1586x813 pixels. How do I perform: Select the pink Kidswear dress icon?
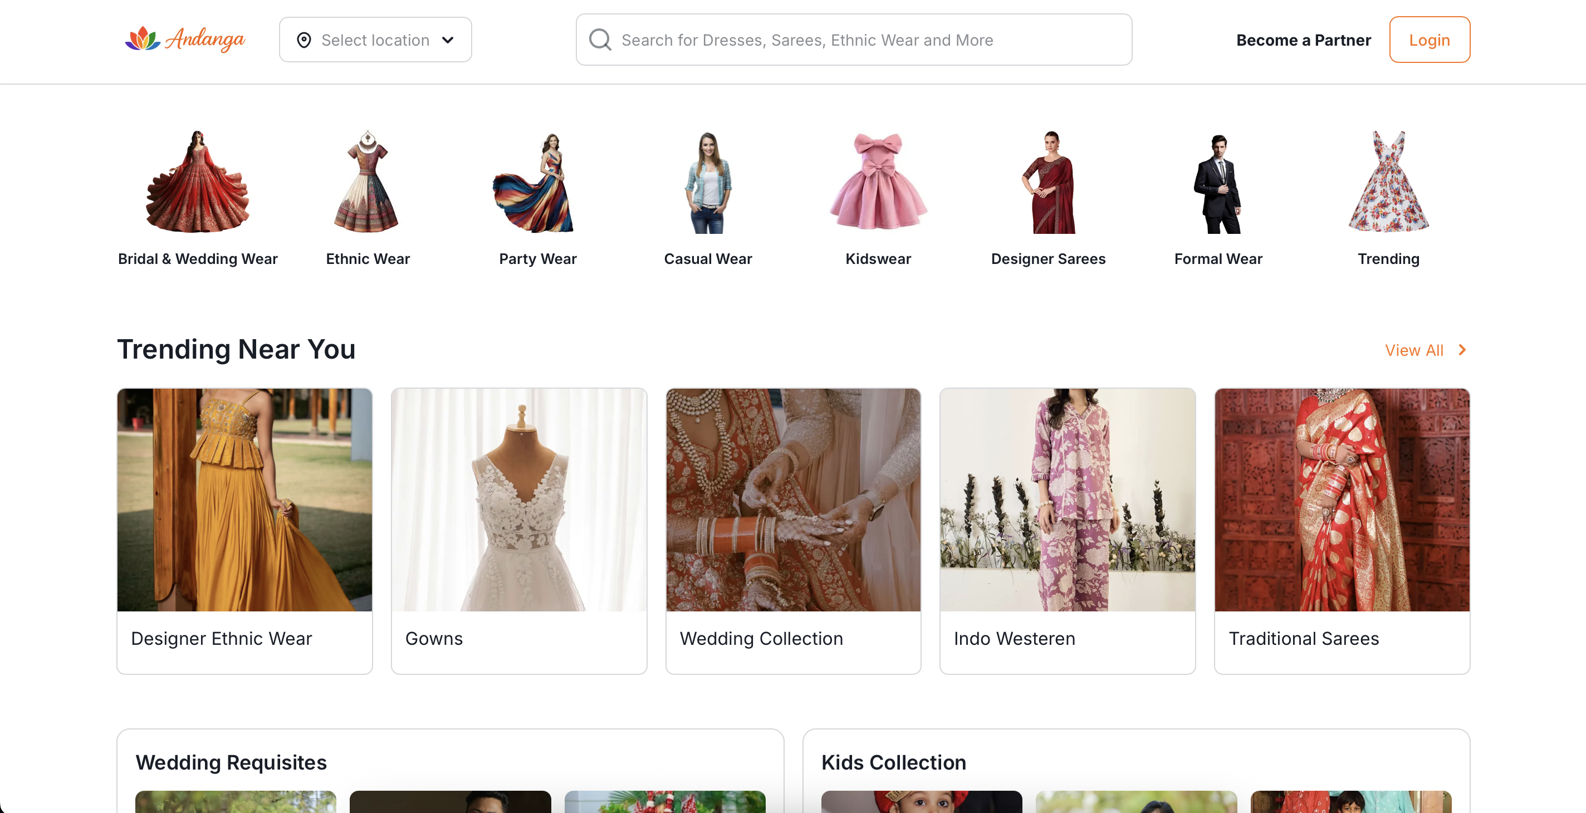pyautogui.click(x=878, y=182)
